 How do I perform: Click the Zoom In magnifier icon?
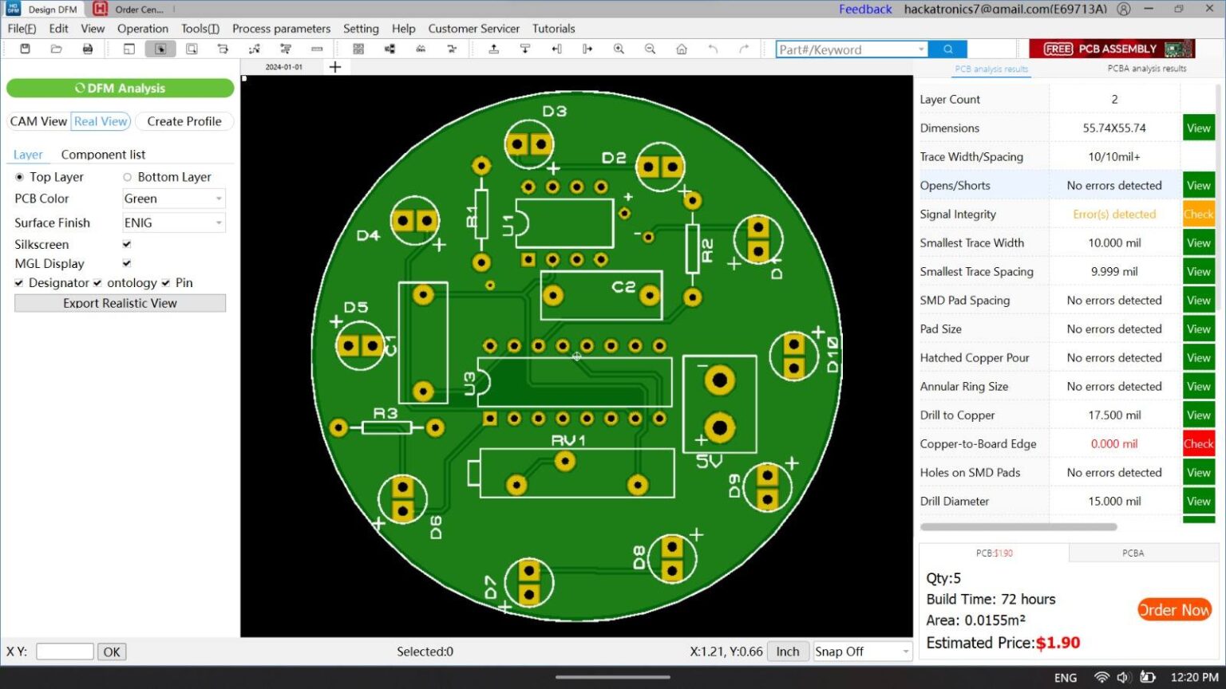pos(619,49)
